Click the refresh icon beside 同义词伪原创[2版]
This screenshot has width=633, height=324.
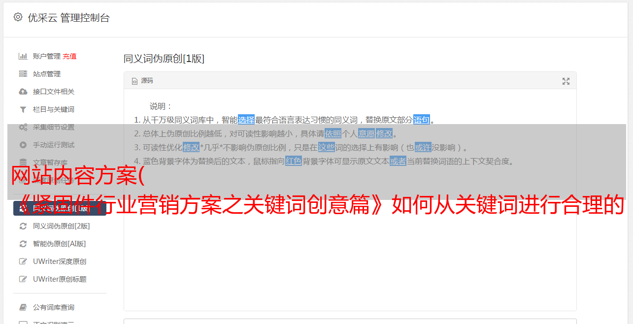click(23, 226)
